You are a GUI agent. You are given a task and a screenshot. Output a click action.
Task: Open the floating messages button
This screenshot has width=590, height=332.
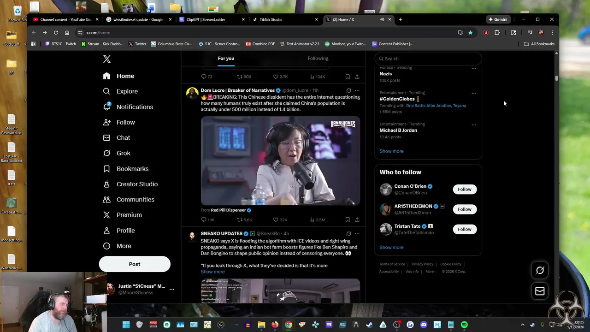(x=540, y=291)
